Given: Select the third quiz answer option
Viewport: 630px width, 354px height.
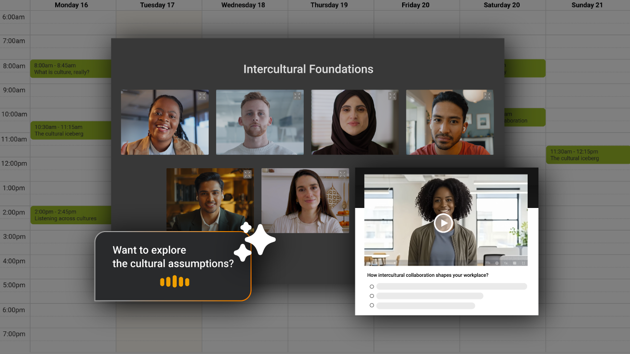Looking at the screenshot, I should tap(372, 306).
